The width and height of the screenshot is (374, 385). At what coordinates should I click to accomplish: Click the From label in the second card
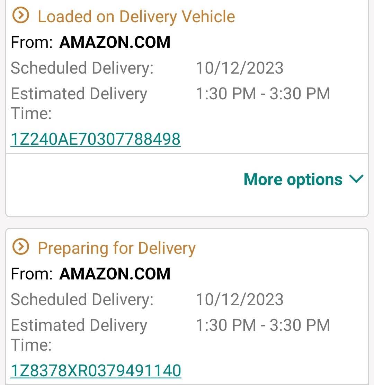pos(32,274)
